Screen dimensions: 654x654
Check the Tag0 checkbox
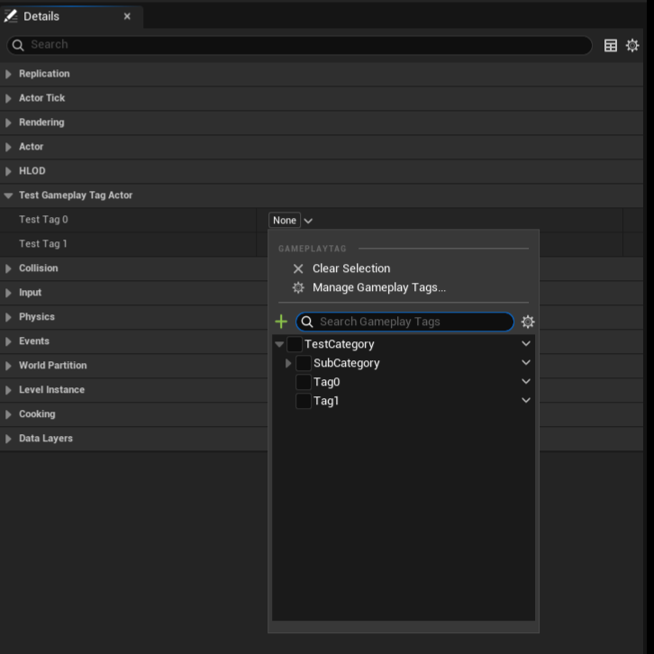(304, 382)
